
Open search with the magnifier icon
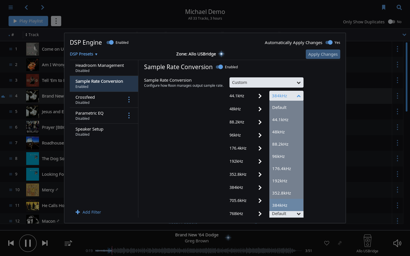[399, 7]
